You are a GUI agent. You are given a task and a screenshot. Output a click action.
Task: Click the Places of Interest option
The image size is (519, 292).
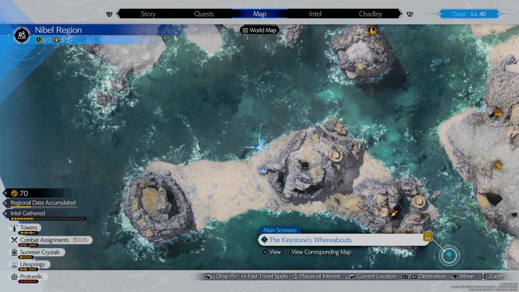coord(320,276)
